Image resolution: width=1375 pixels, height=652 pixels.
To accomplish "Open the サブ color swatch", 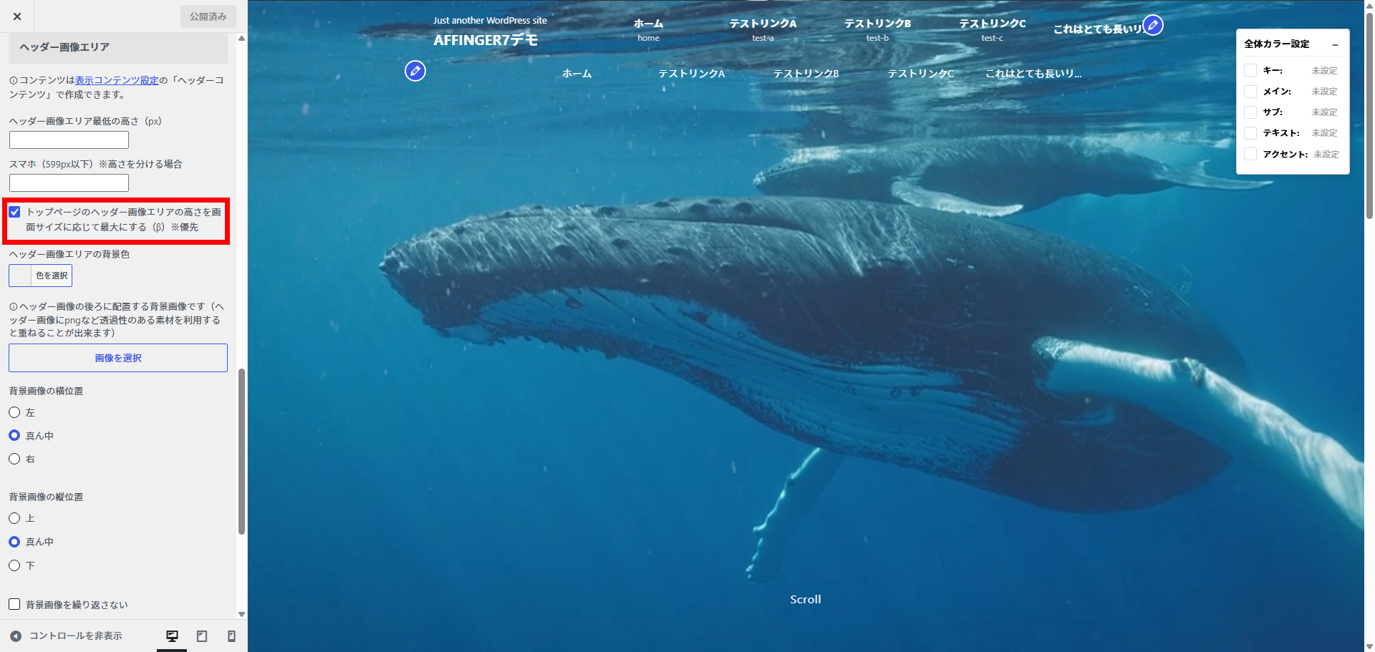I will 1250,112.
